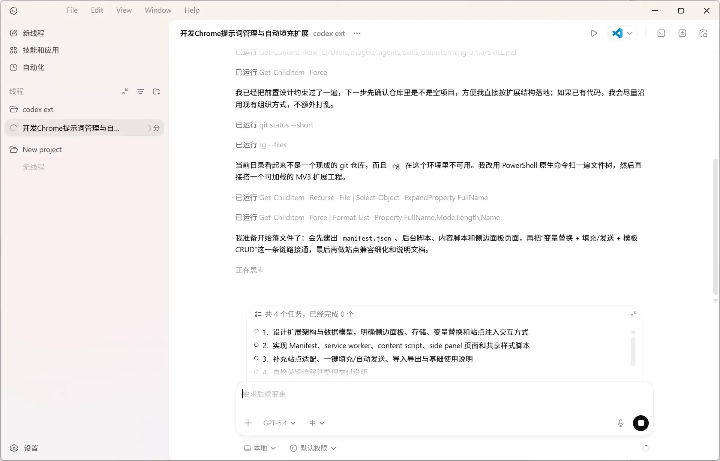Click the microphone voice input icon

[x=620, y=423]
